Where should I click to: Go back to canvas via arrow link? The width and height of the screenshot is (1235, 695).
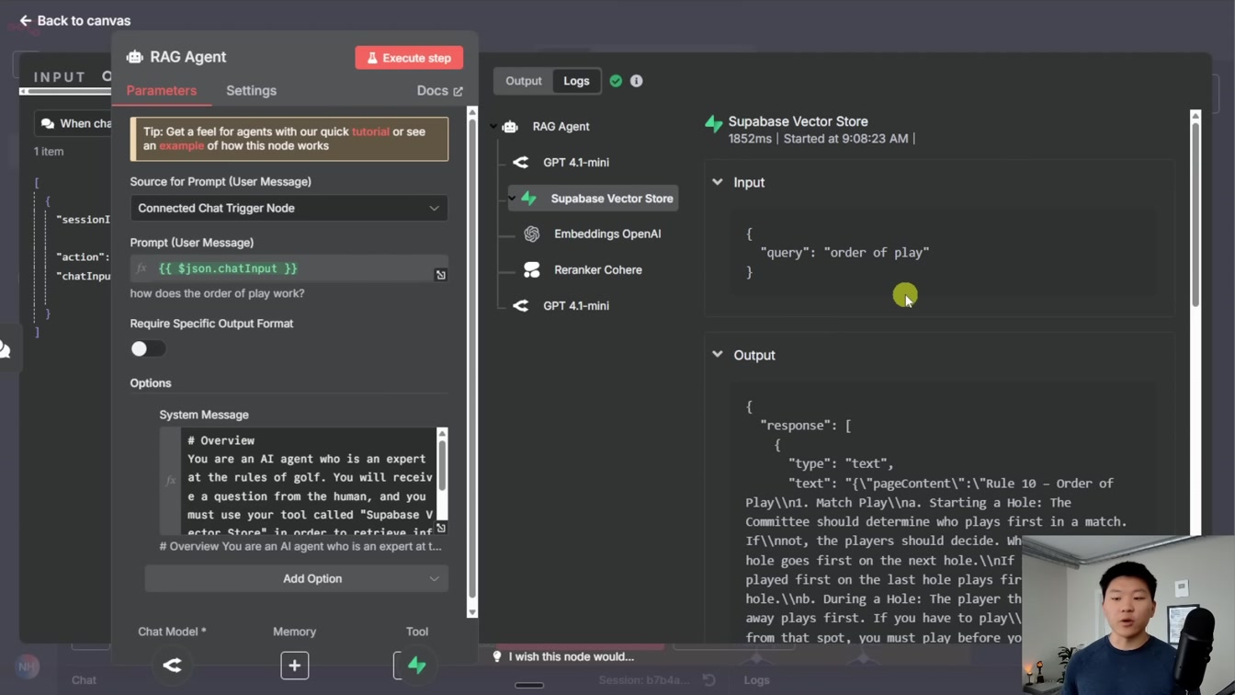pos(75,20)
